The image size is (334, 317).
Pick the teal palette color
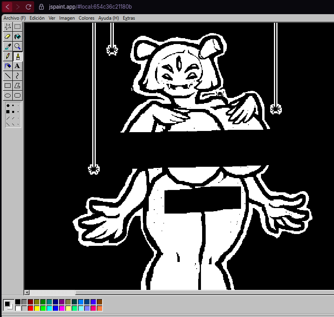tap(49, 302)
